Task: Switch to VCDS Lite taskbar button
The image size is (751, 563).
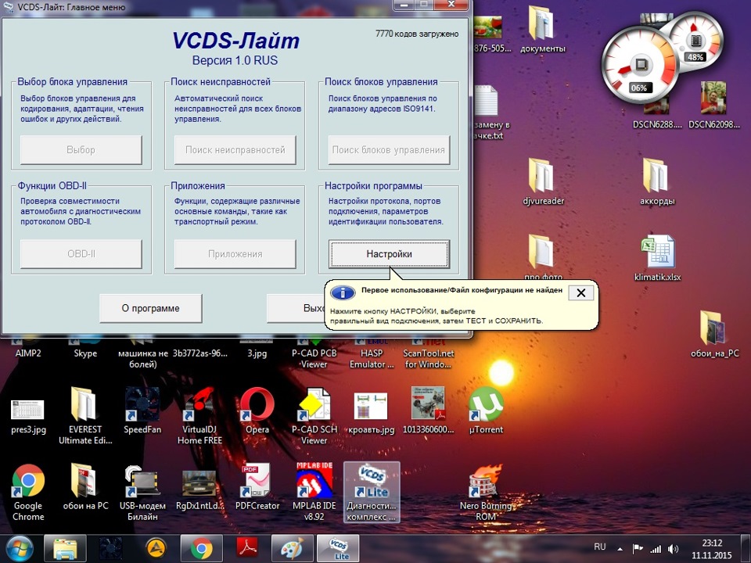Action: (x=338, y=549)
